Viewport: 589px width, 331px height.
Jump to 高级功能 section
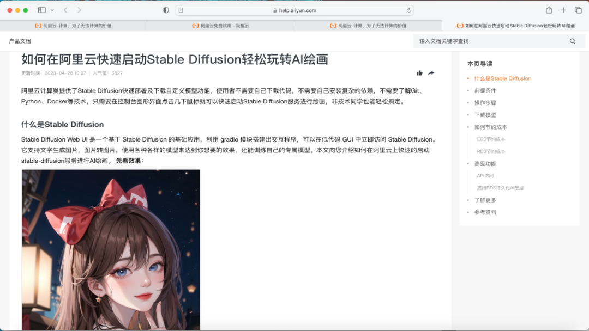[485, 163]
